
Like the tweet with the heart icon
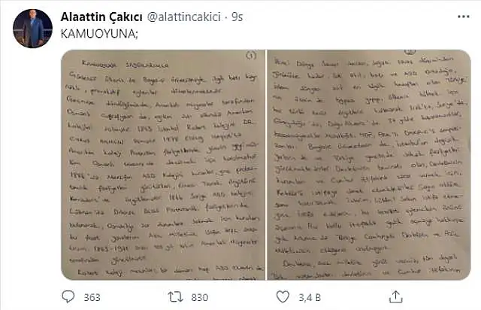[283, 297]
